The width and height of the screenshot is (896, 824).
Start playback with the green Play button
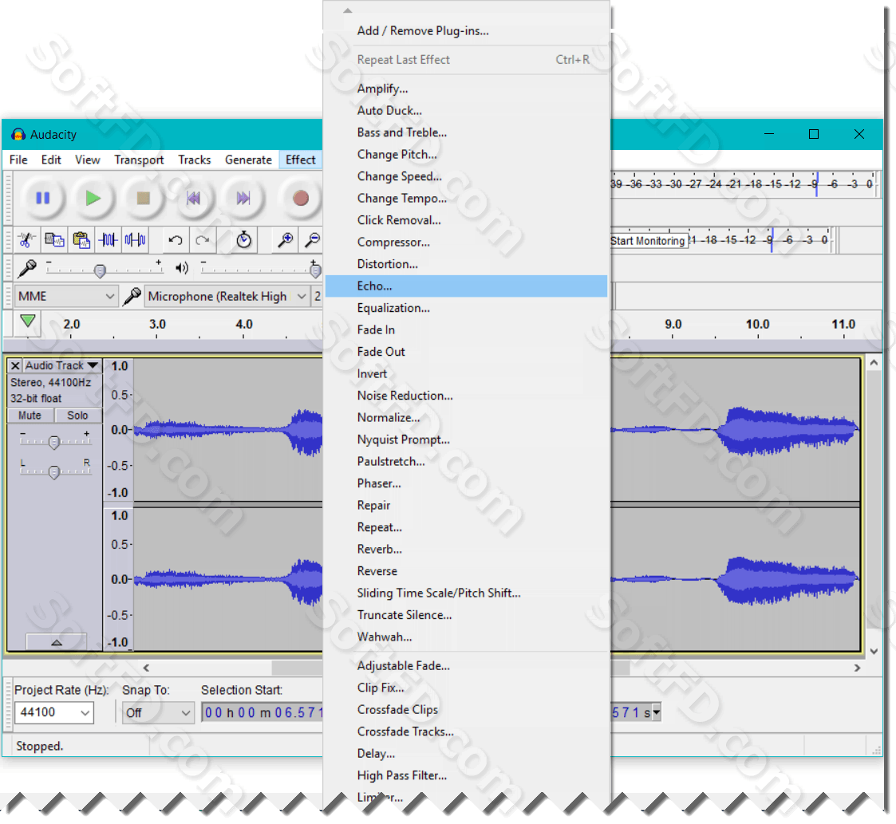[x=93, y=199]
